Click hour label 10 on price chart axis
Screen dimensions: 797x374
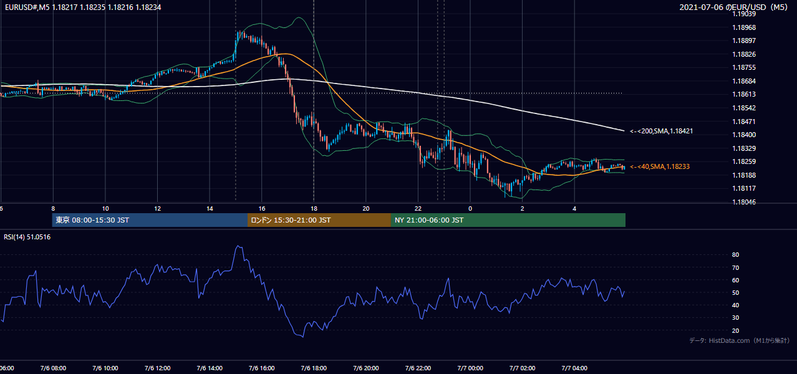click(105, 208)
